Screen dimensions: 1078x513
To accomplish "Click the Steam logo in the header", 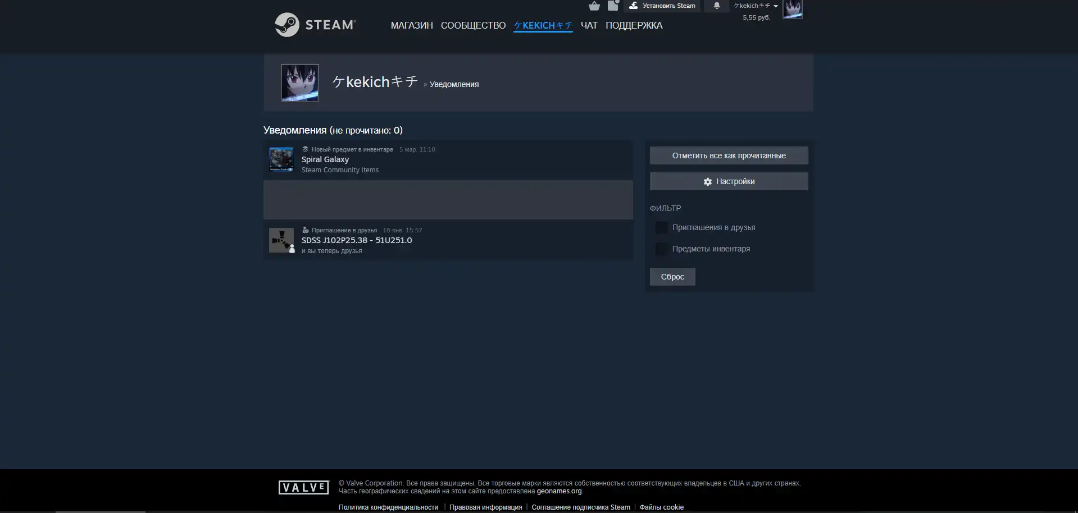I will pos(315,25).
